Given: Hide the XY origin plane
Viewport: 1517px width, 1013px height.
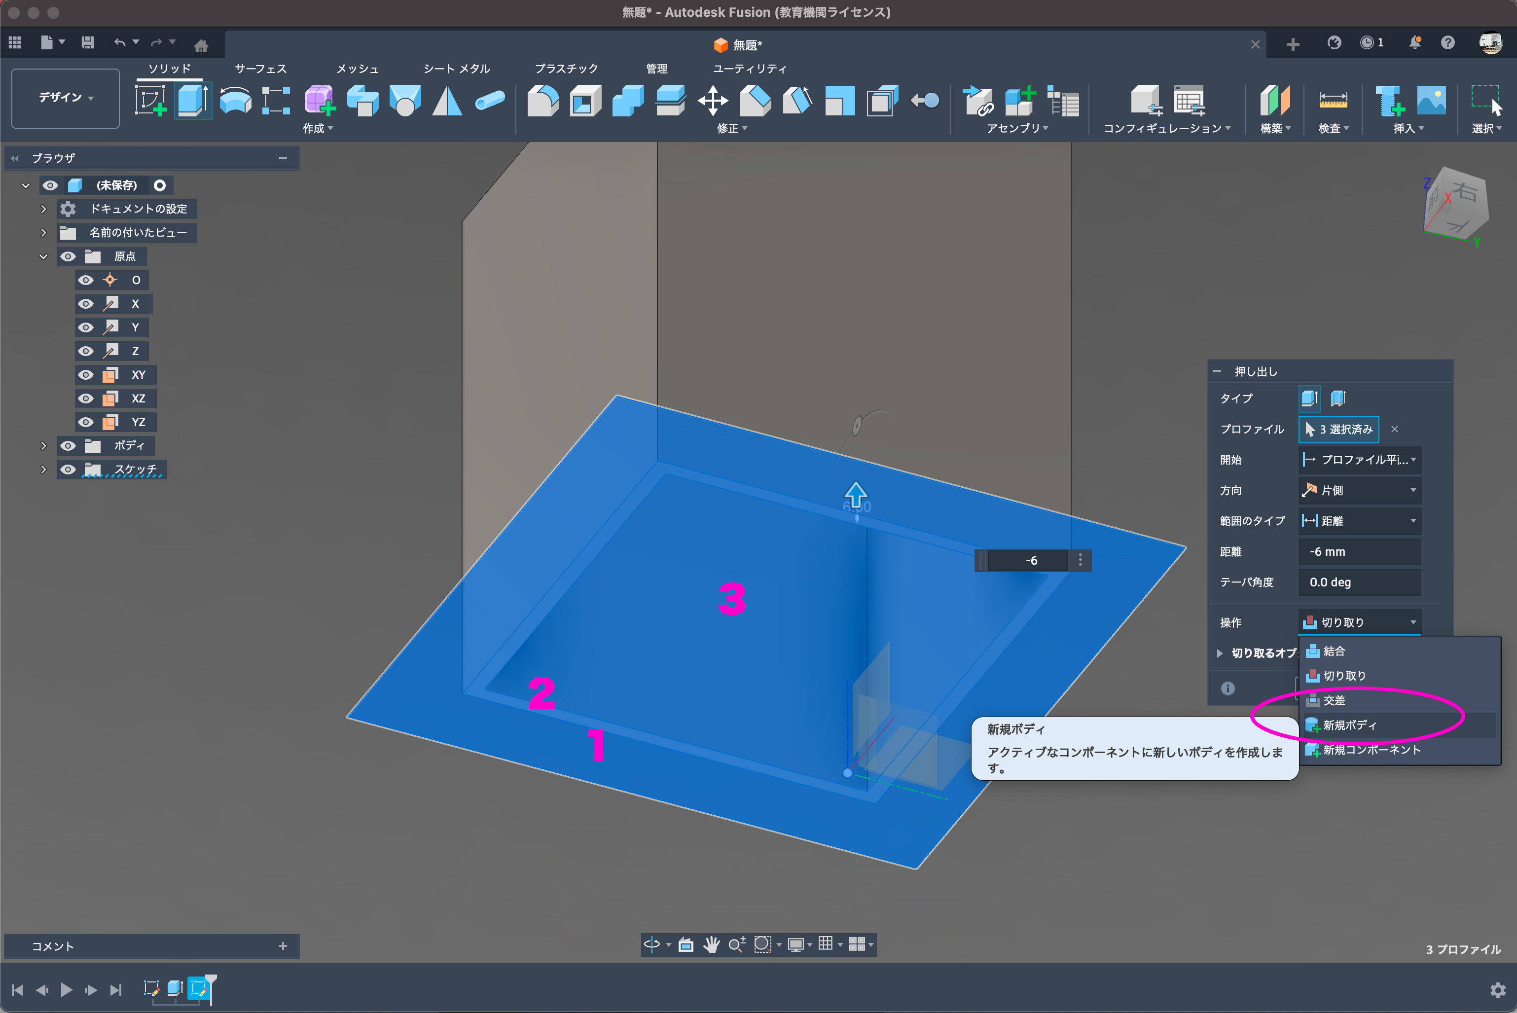Looking at the screenshot, I should coord(86,375).
